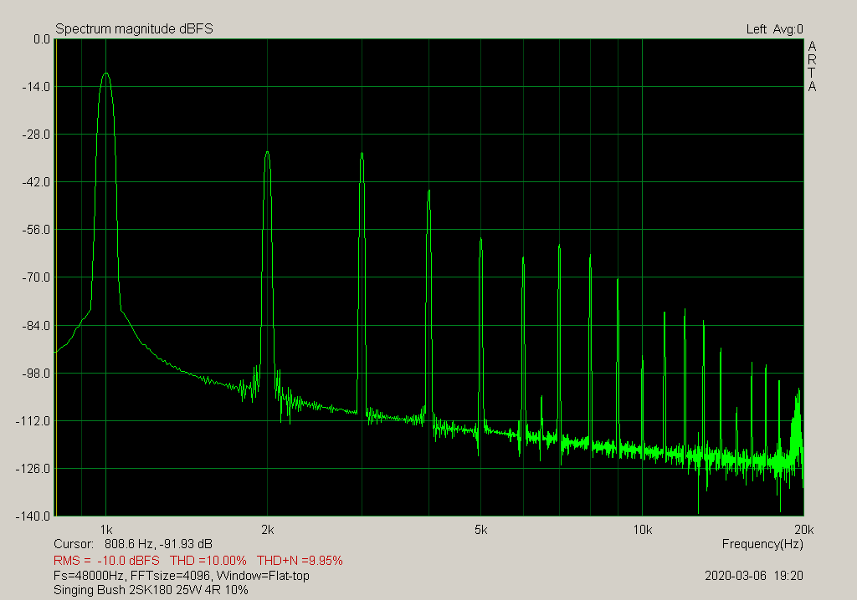This screenshot has width=857, height=600.
Task: Click the -42.0 y-axis label
Action: click(36, 182)
